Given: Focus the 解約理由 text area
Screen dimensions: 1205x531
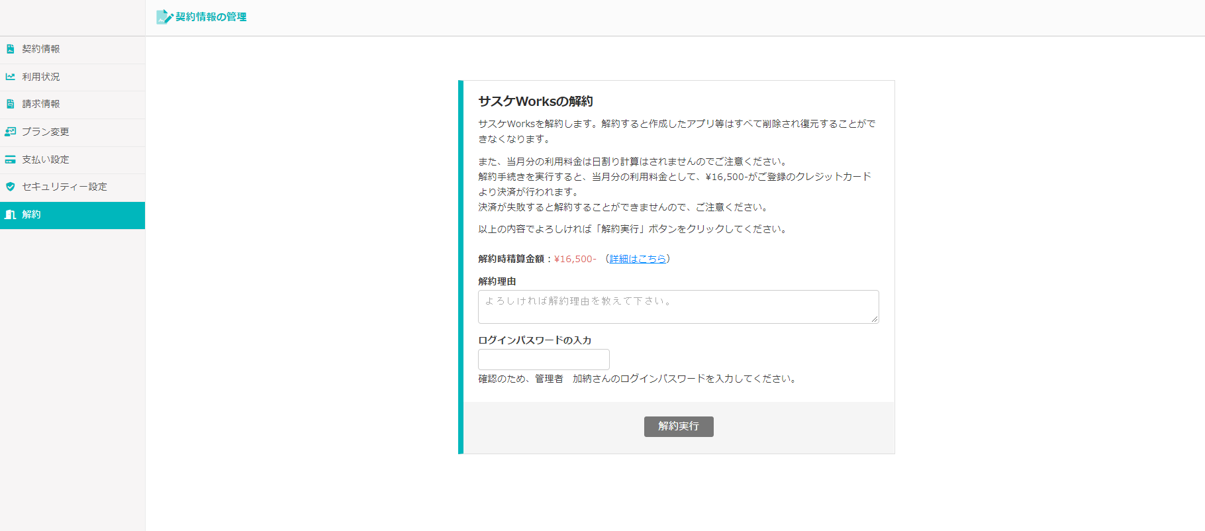Looking at the screenshot, I should click(678, 307).
